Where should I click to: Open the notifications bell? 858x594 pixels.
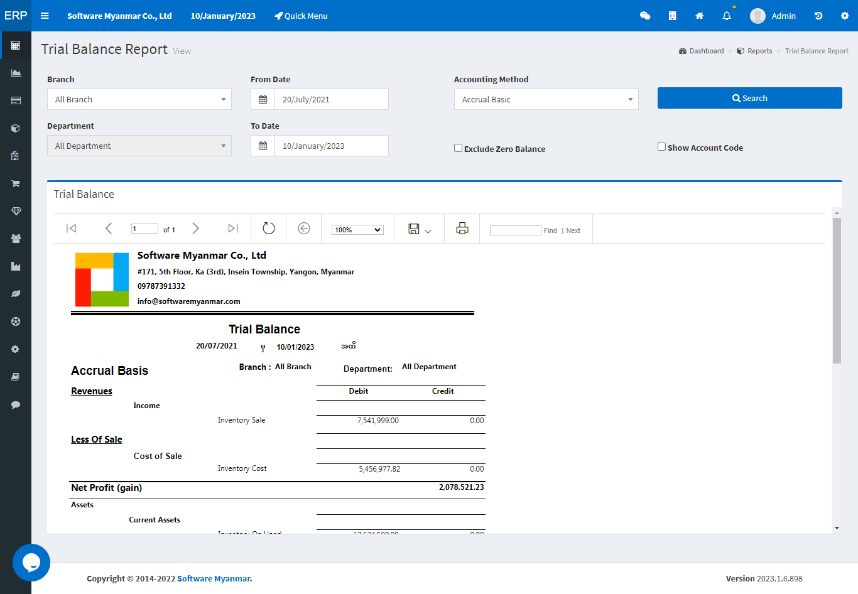tap(727, 16)
